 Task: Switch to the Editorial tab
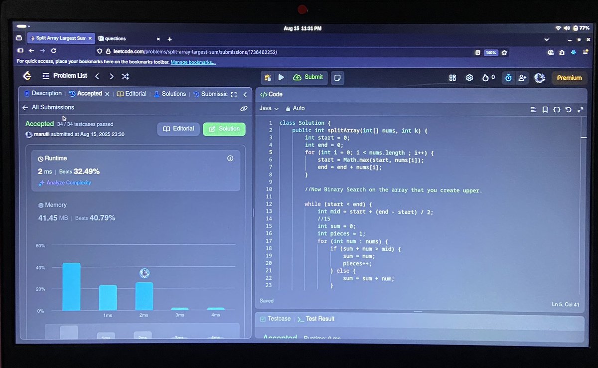coord(132,94)
